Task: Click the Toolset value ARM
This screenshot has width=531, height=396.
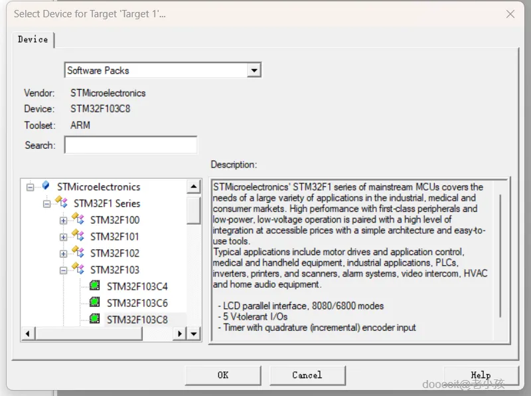Action: click(x=80, y=126)
